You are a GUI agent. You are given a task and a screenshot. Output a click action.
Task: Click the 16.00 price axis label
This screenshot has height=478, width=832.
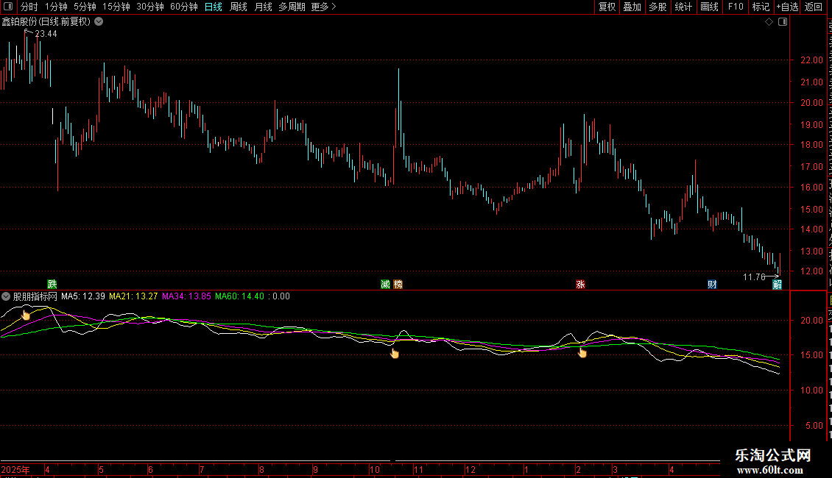(x=811, y=187)
